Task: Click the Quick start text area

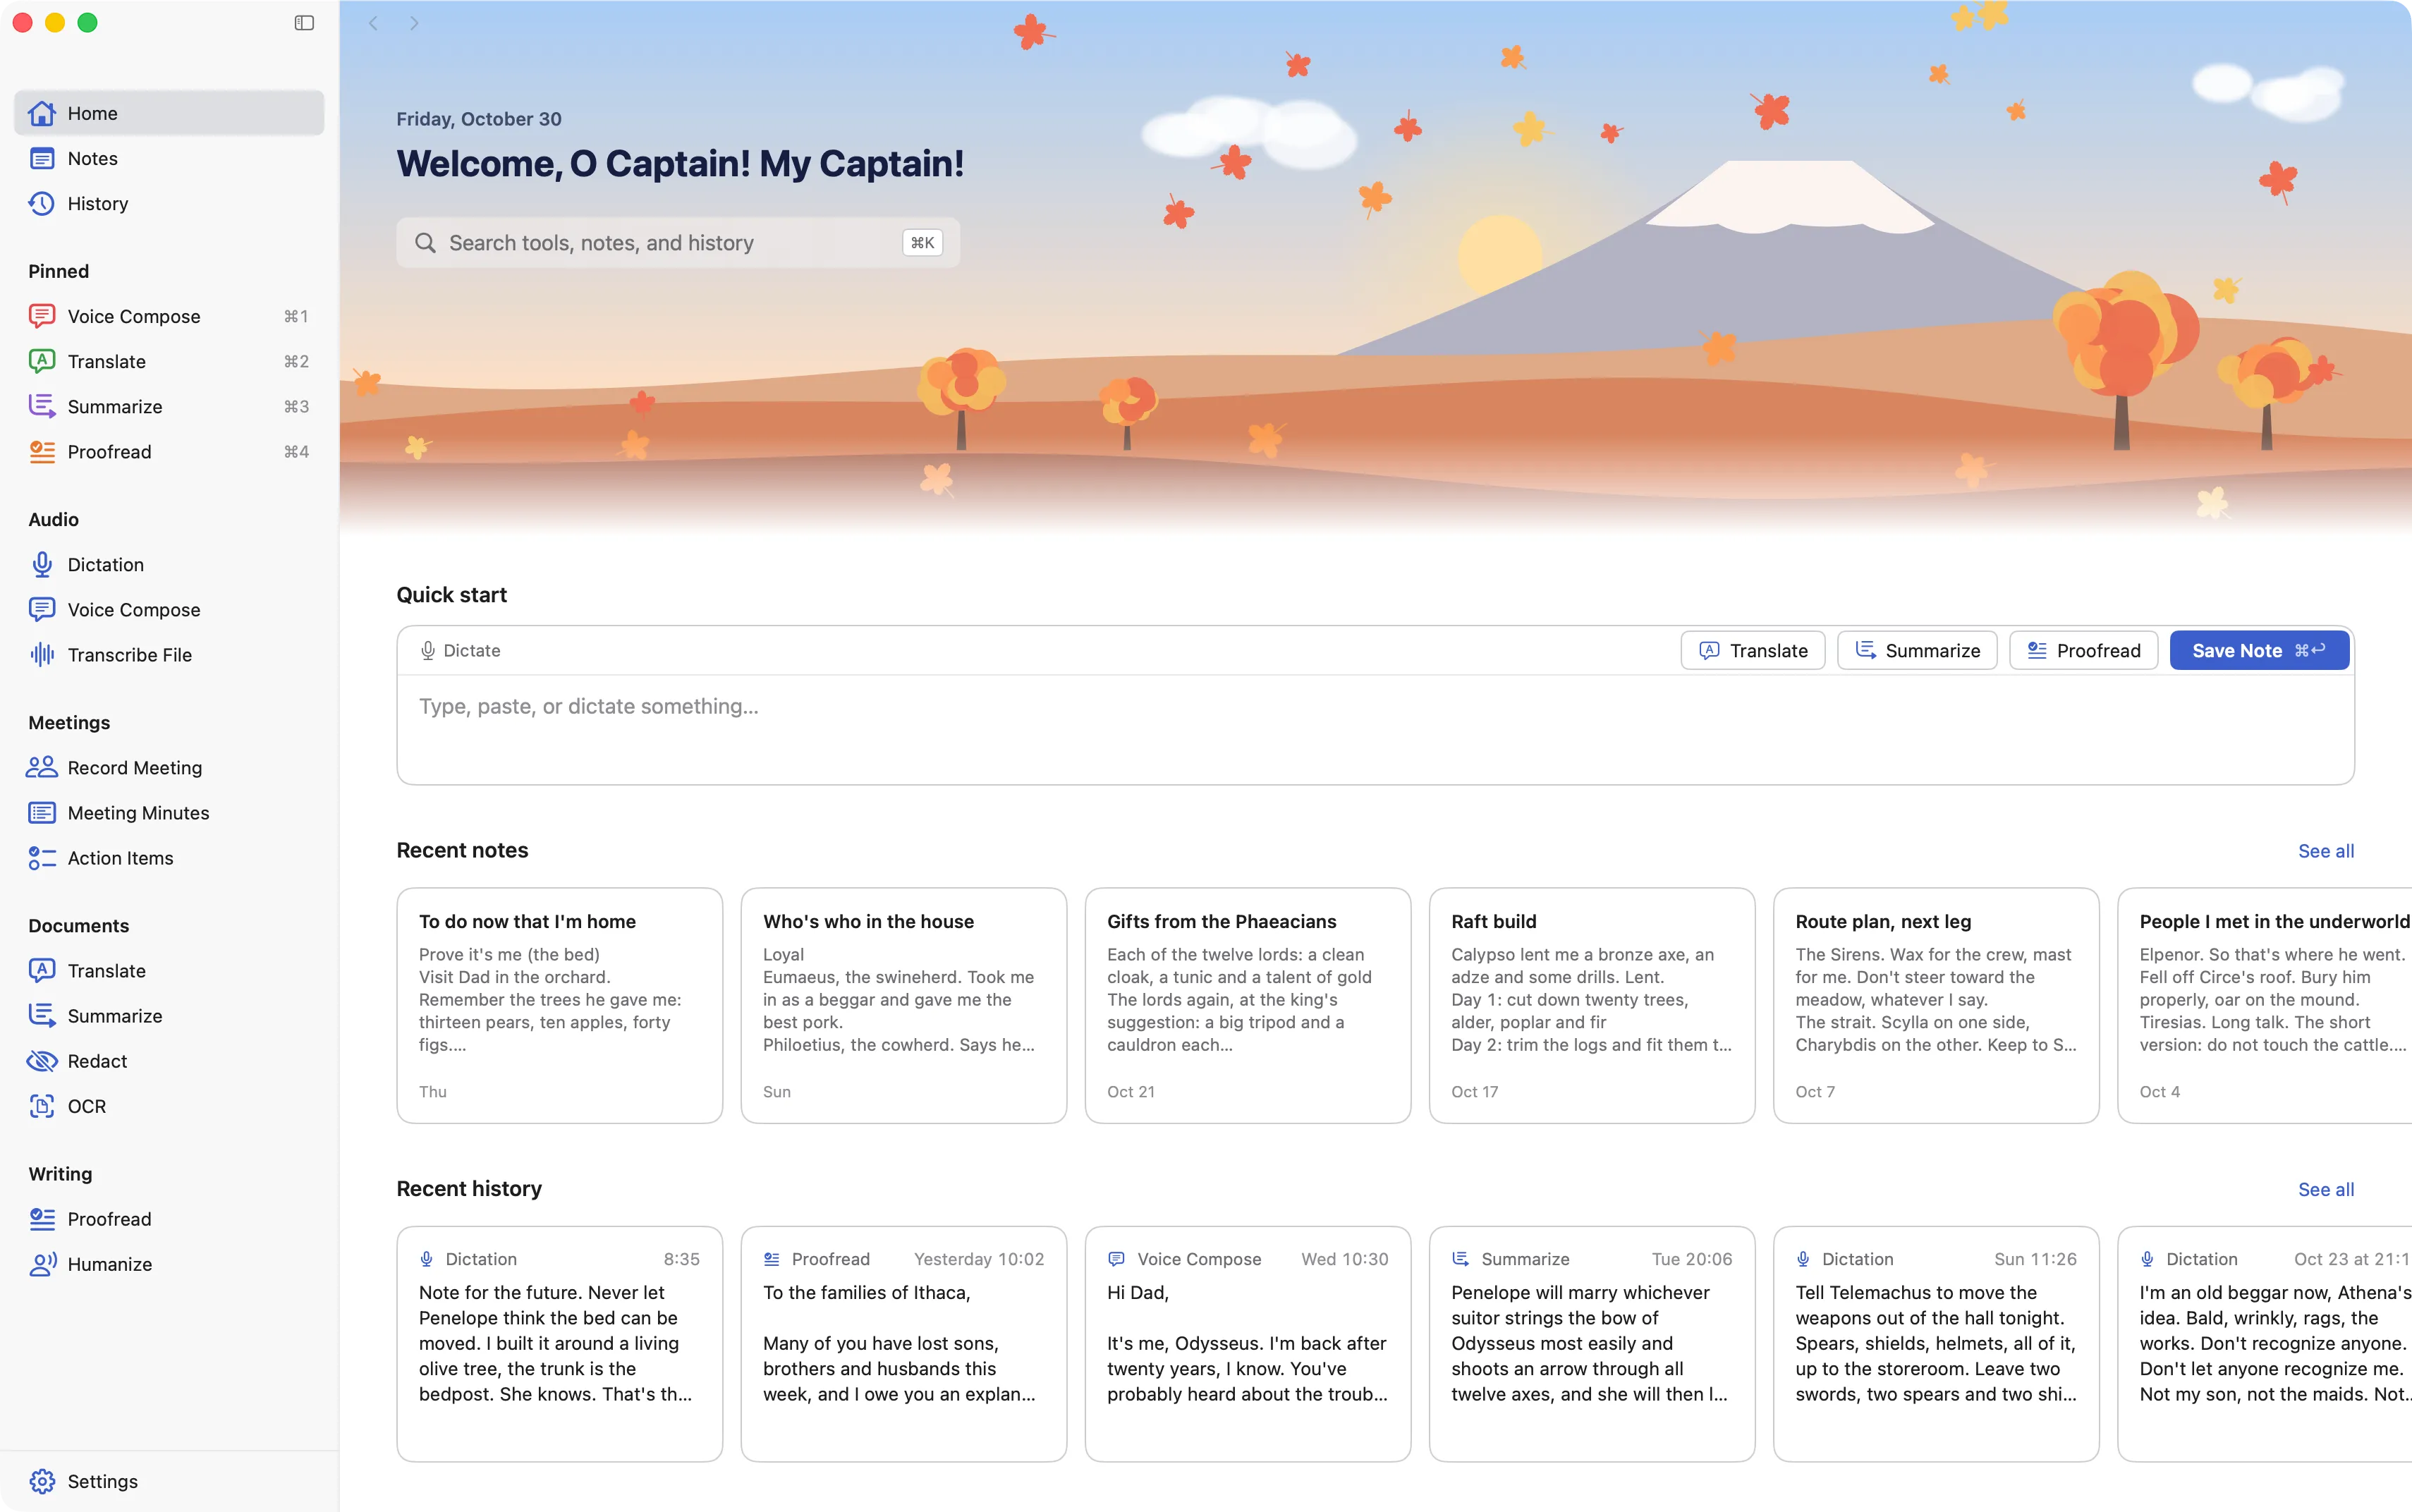Action: [x=1375, y=729]
